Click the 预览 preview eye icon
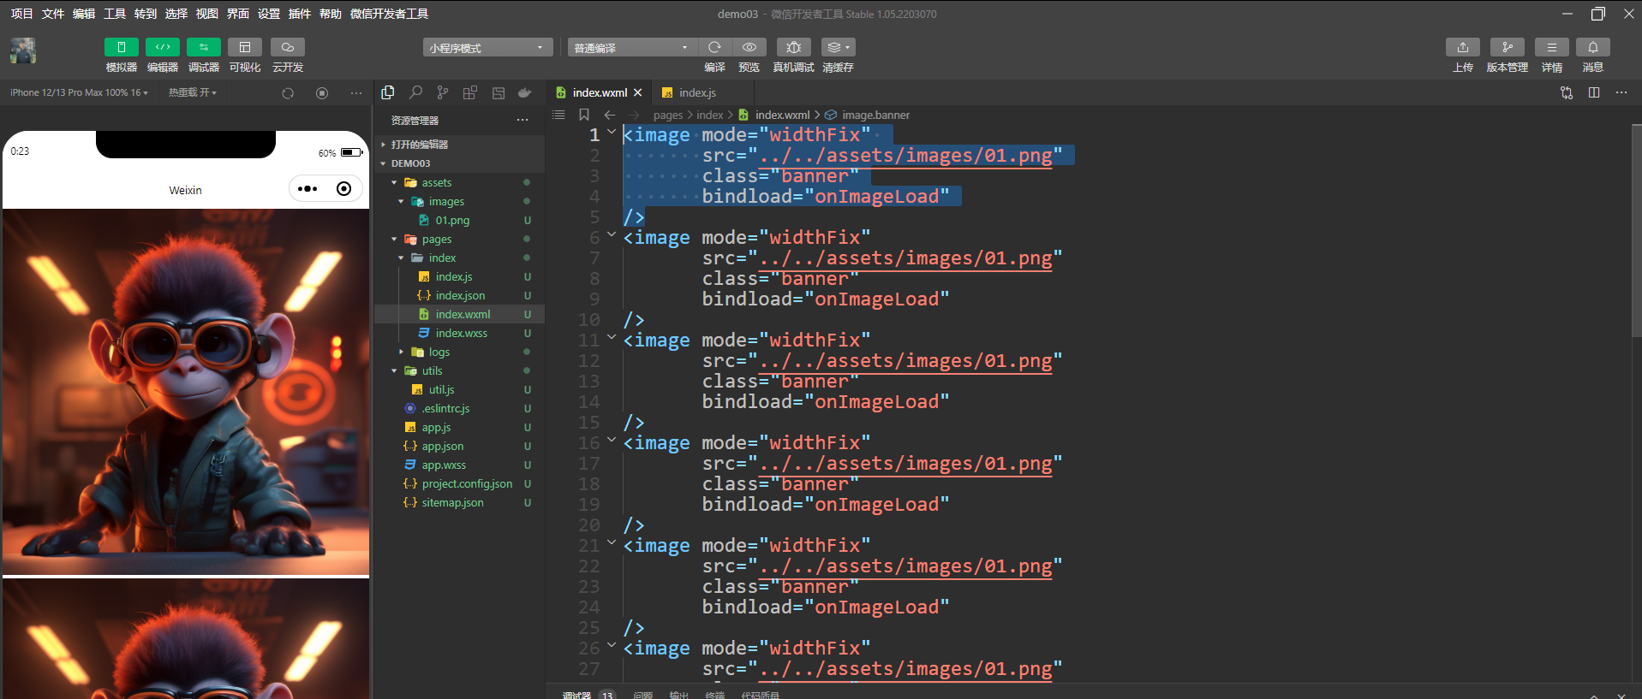The height and width of the screenshot is (699, 1642). [749, 47]
